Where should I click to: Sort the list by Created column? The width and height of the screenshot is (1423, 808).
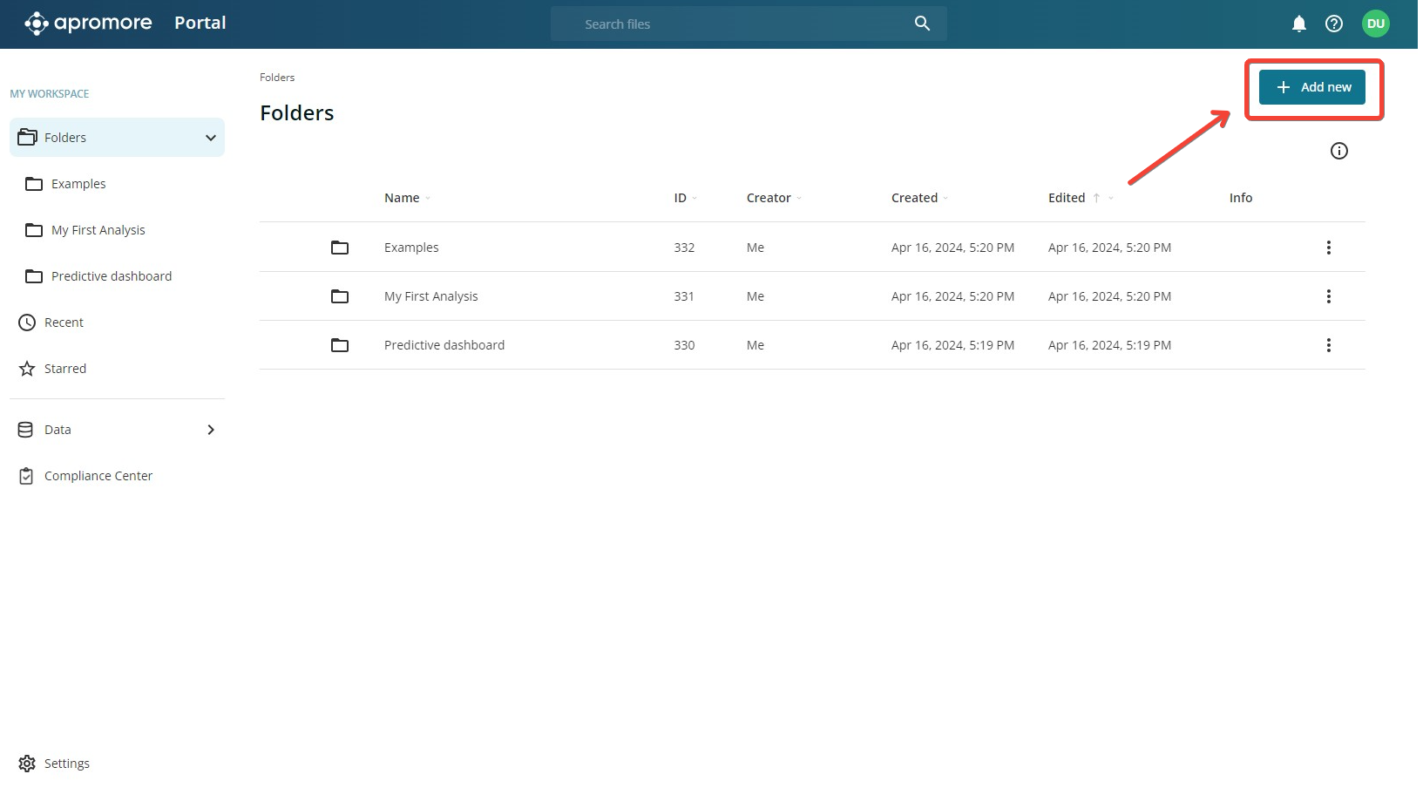tap(914, 198)
